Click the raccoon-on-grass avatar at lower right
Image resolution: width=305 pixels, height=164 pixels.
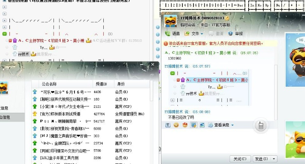coord(295,139)
